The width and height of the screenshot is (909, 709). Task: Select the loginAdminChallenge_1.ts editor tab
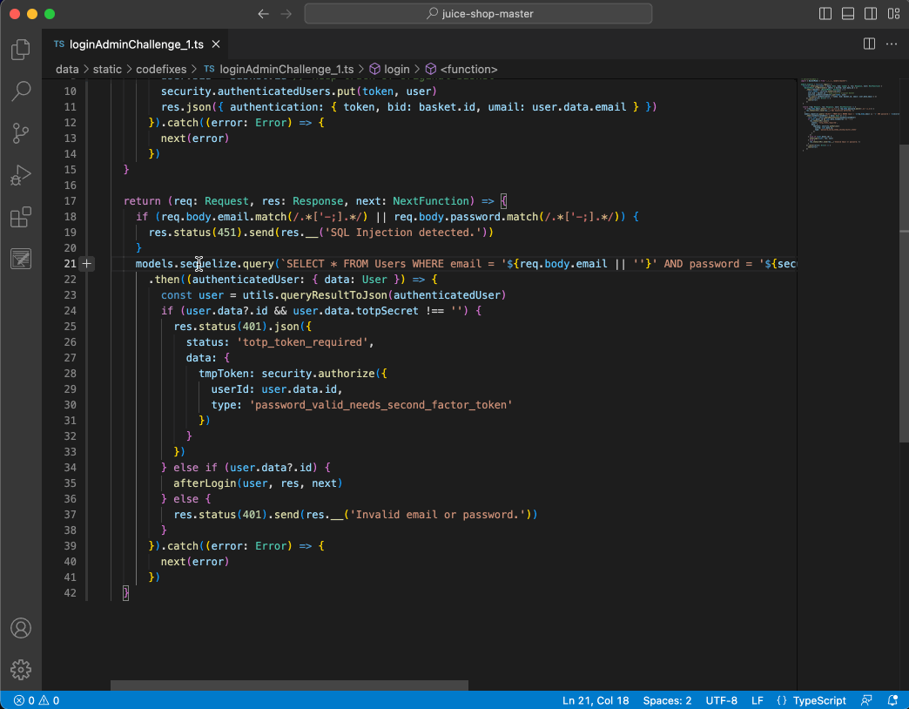click(131, 44)
